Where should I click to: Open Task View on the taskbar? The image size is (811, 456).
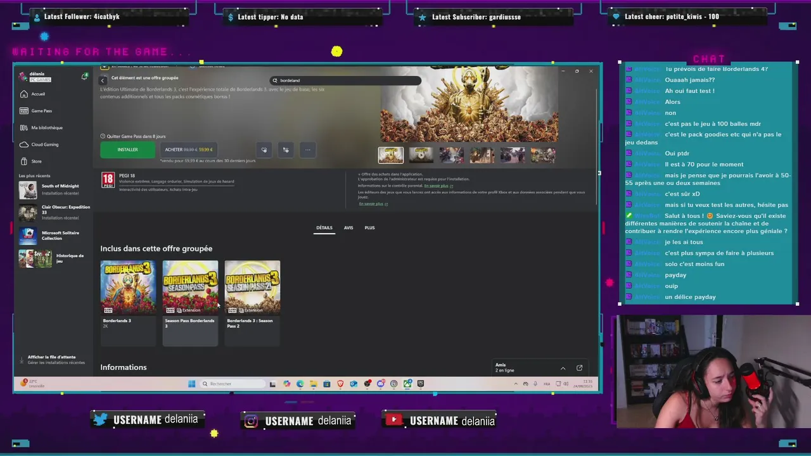[272, 384]
